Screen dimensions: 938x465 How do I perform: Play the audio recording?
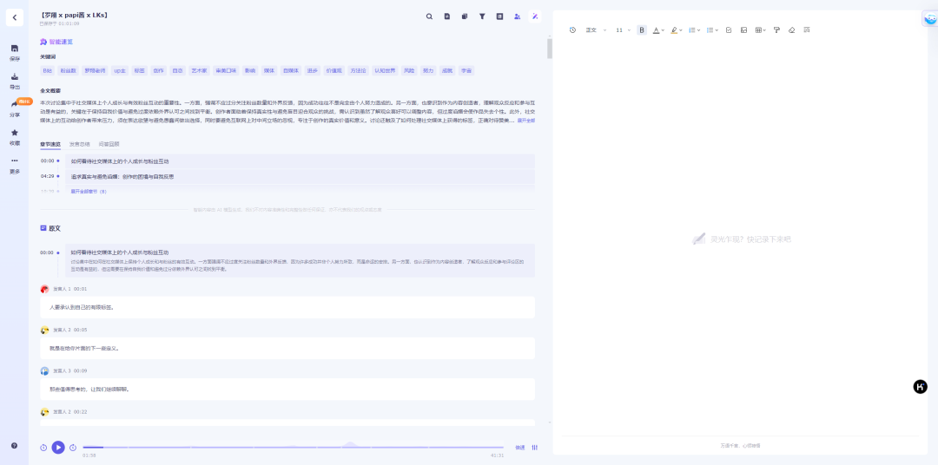[58, 448]
